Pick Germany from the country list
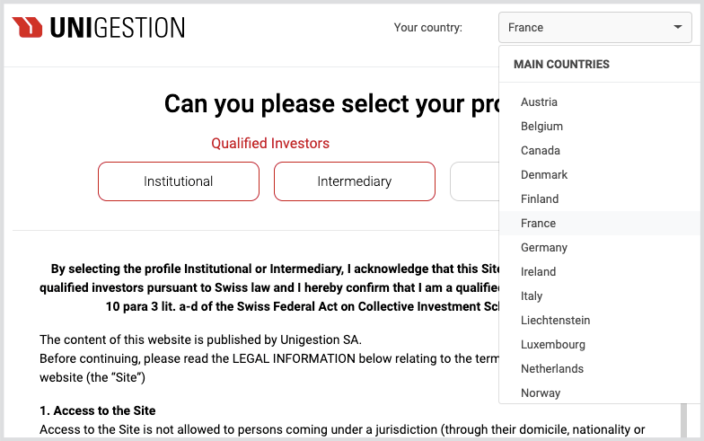Screen dimensions: 704x441 click(x=600, y=248)
